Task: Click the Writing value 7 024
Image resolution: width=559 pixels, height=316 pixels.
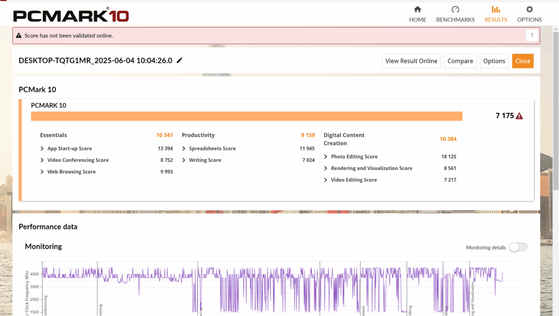Action: (308, 160)
